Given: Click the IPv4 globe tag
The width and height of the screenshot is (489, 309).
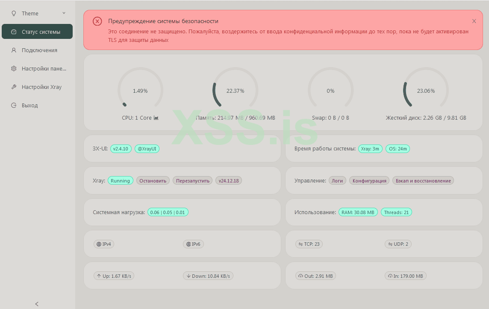Looking at the screenshot, I should (x=104, y=244).
